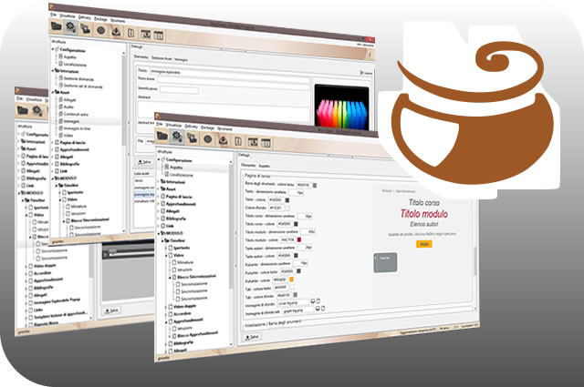Viewport: 584px width, 387px height.
Task: Click page icon beside Immagine di sfondo tab field
Action: (x=323, y=308)
